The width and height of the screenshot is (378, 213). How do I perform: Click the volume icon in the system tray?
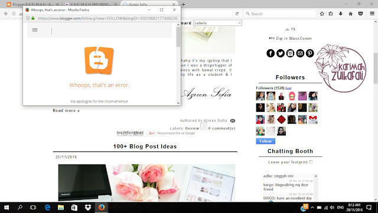pyautogui.click(x=332, y=208)
